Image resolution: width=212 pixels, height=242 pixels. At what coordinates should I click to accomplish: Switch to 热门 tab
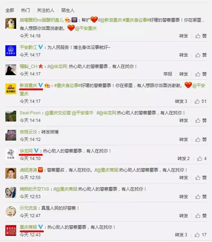(26, 10)
